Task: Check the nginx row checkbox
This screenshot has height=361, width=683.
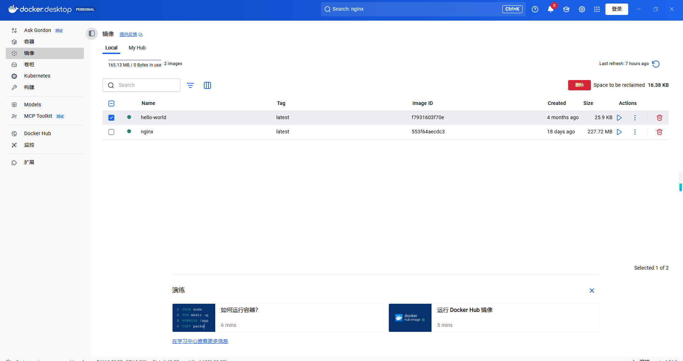Action: point(111,132)
